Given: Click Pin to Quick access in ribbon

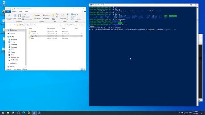Looking at the screenshot, I should pos(9,17).
